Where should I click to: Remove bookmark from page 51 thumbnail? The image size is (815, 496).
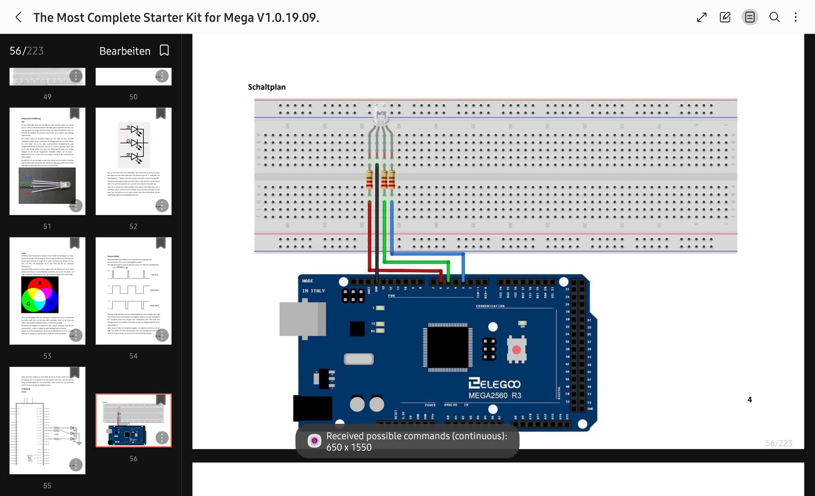click(x=74, y=113)
